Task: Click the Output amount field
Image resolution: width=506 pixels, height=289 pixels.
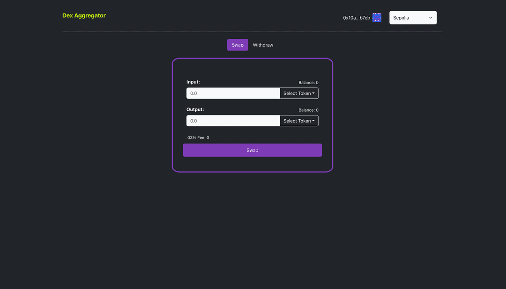Action: (233, 121)
